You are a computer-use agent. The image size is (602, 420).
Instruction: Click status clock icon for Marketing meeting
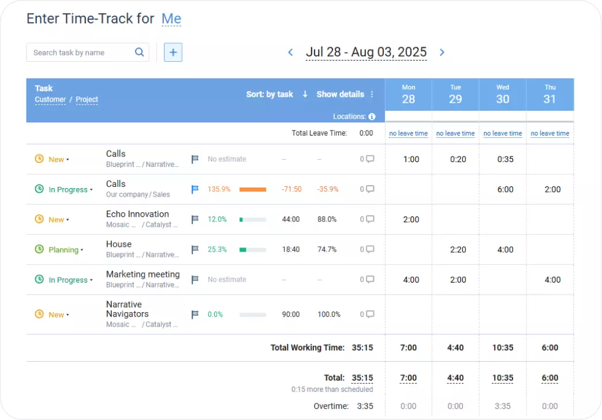pos(39,279)
